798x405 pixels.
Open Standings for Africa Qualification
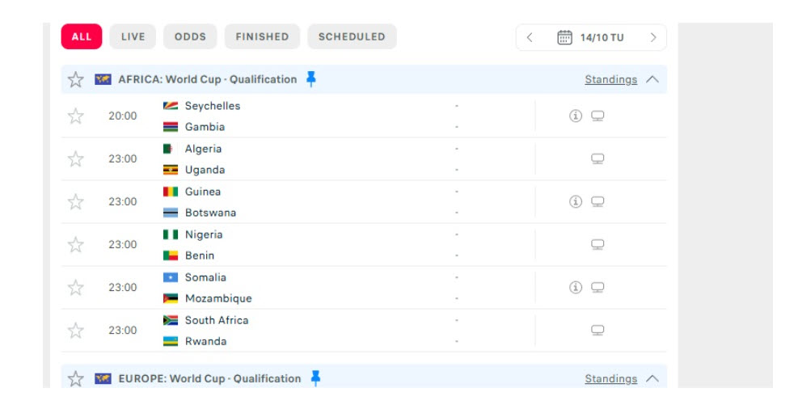tap(610, 79)
